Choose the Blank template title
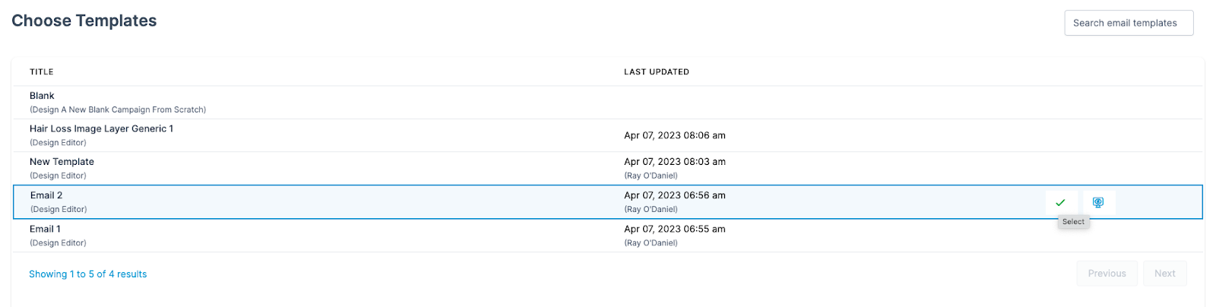 [x=42, y=96]
